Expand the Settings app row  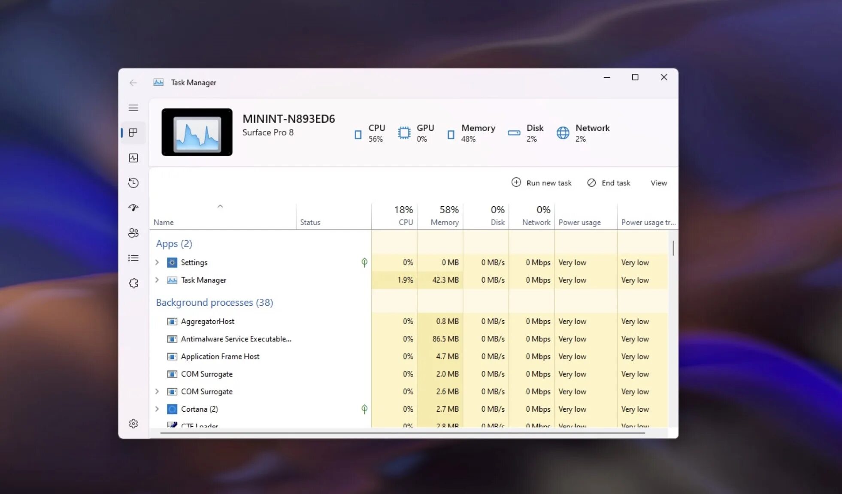click(157, 262)
